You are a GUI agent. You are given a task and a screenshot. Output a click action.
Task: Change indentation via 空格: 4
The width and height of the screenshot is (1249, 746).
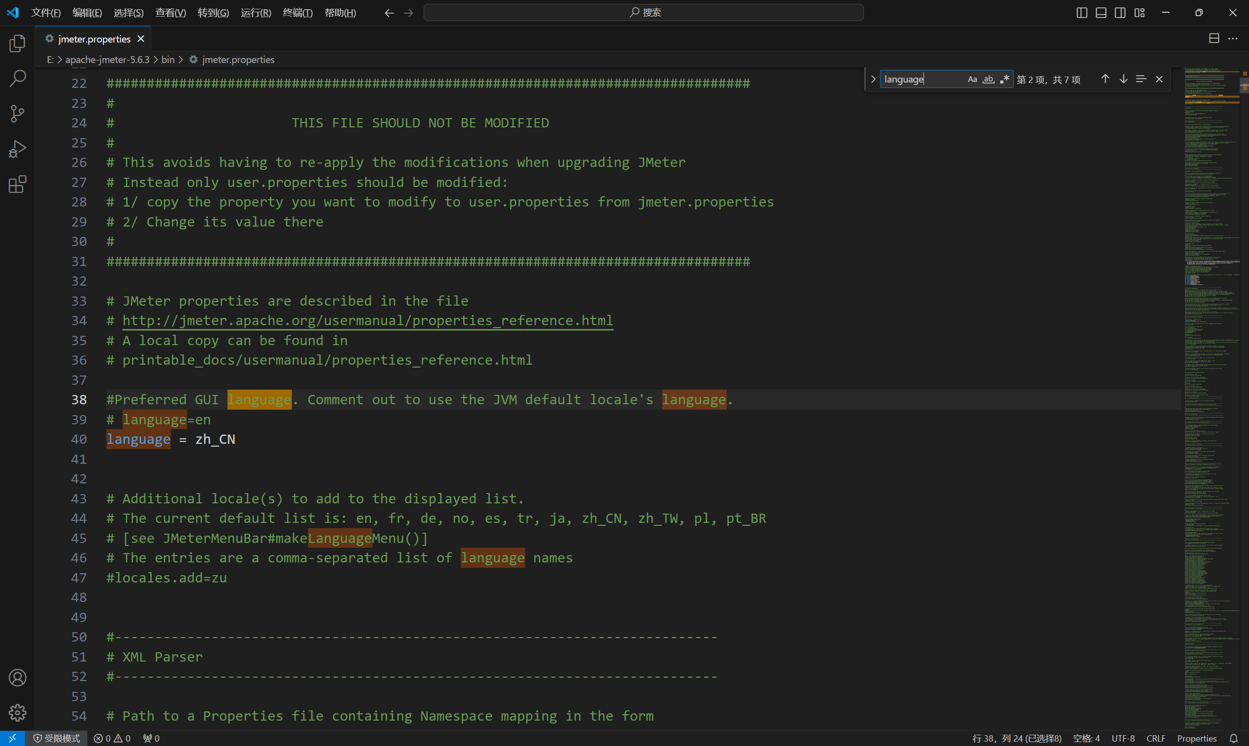(1086, 738)
